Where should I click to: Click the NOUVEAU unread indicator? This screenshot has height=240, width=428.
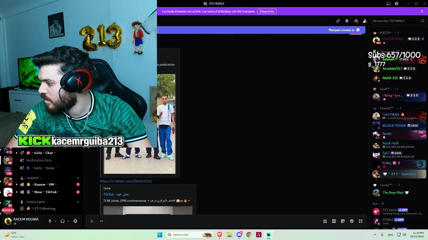point(8,210)
